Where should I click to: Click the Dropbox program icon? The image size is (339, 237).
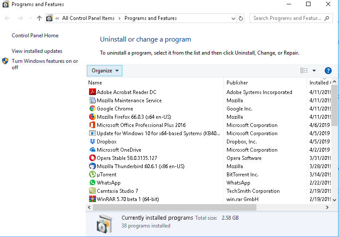93,141
